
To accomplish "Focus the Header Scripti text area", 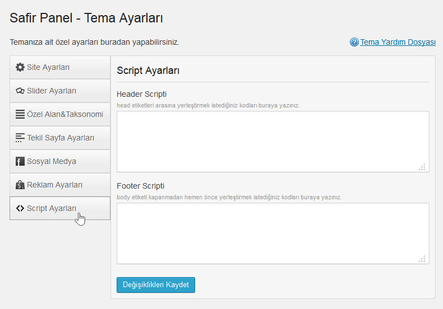I will point(273,142).
